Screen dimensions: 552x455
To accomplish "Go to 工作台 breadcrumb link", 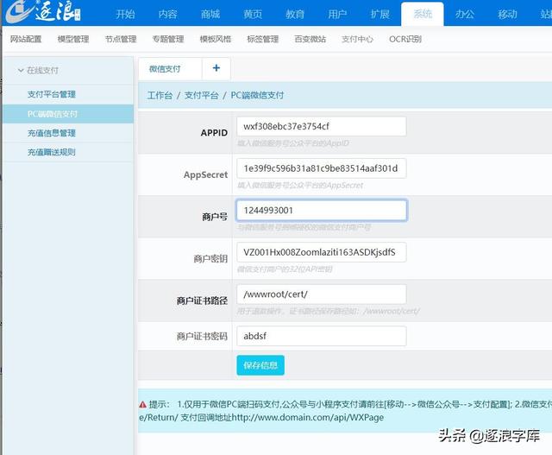I will [x=160, y=95].
